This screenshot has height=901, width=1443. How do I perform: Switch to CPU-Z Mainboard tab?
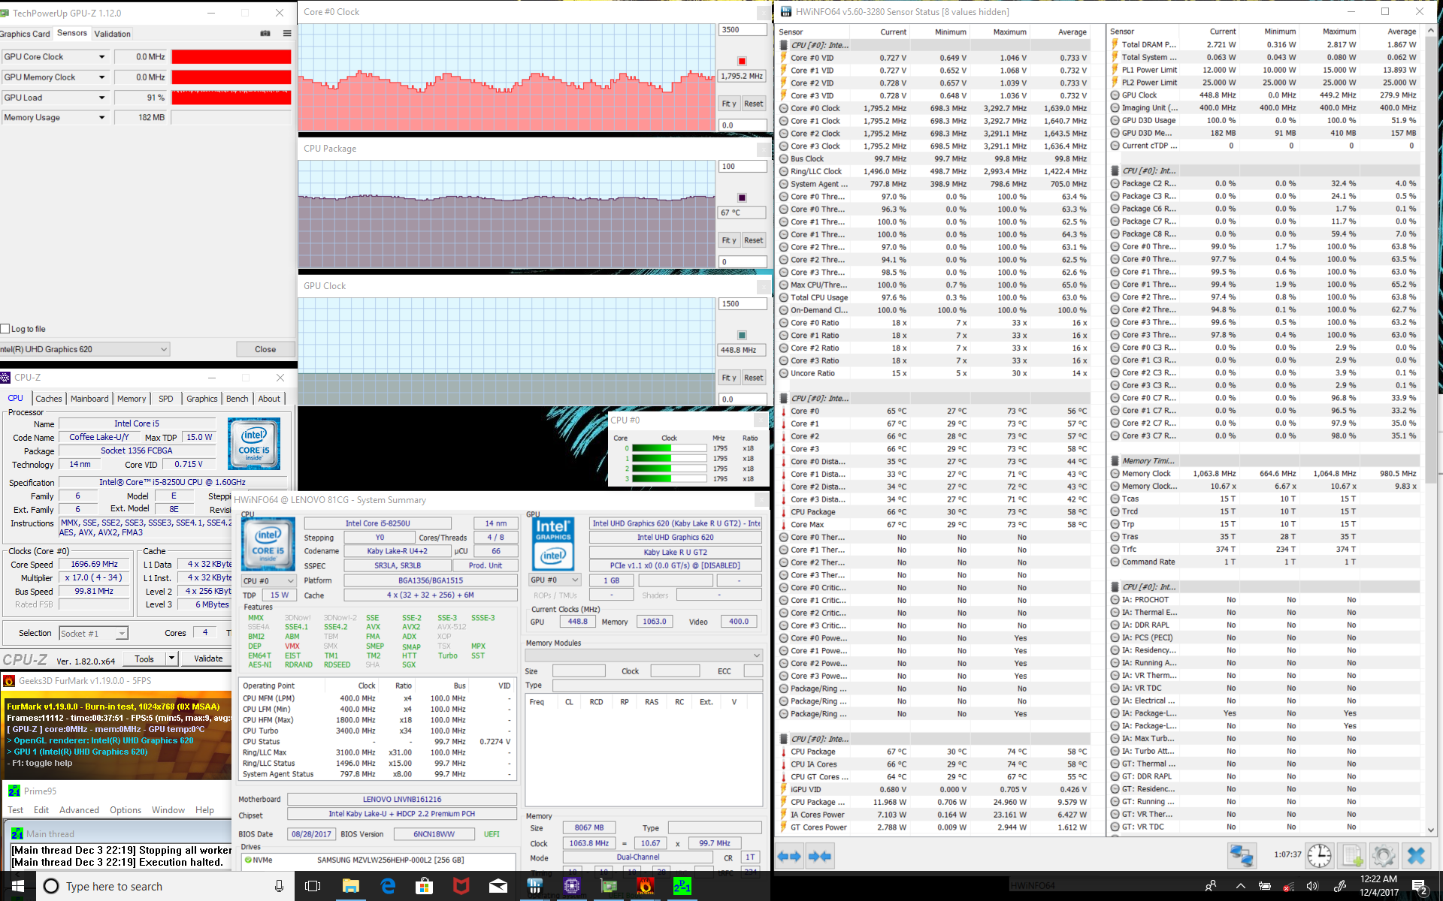[x=89, y=399]
